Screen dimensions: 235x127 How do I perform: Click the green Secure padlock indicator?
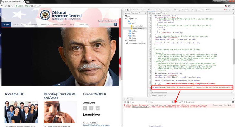pyautogui.click(x=19, y=6)
